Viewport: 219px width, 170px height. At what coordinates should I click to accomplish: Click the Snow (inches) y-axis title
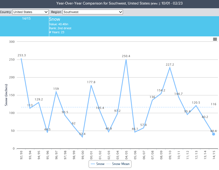[x=6, y=95]
